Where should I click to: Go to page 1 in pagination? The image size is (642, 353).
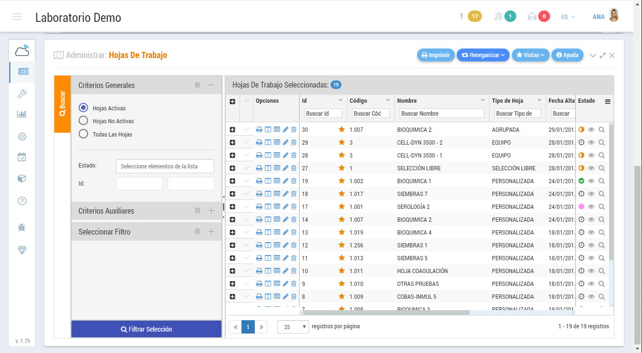tap(248, 327)
